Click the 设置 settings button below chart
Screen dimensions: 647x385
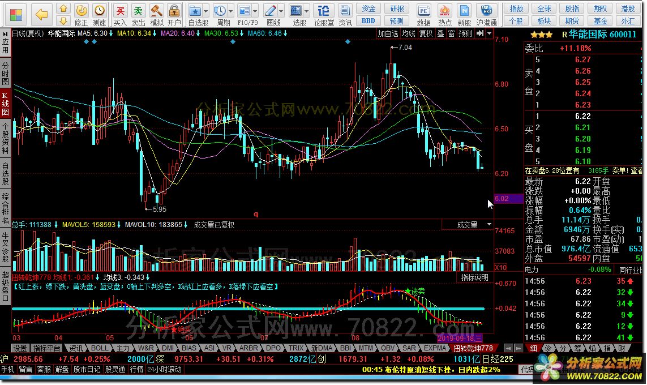pos(20,348)
